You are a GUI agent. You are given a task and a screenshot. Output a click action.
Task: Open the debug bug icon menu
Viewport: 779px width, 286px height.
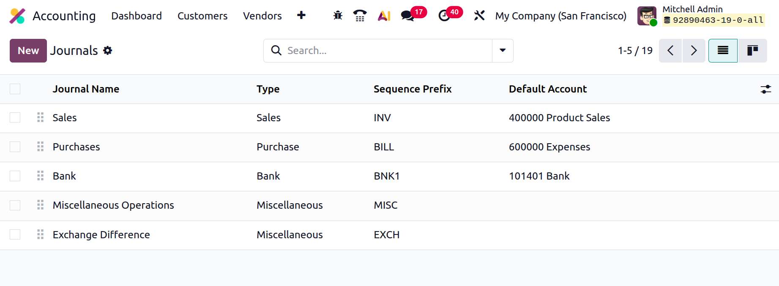(338, 16)
